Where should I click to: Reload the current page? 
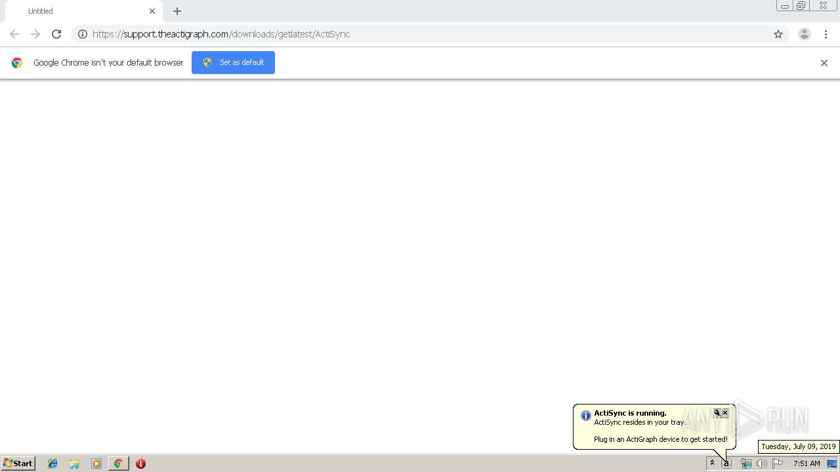click(x=56, y=34)
